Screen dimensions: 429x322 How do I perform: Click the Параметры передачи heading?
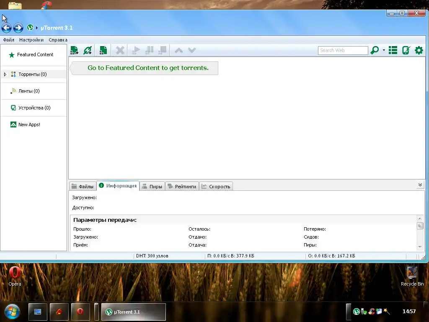[105, 220]
